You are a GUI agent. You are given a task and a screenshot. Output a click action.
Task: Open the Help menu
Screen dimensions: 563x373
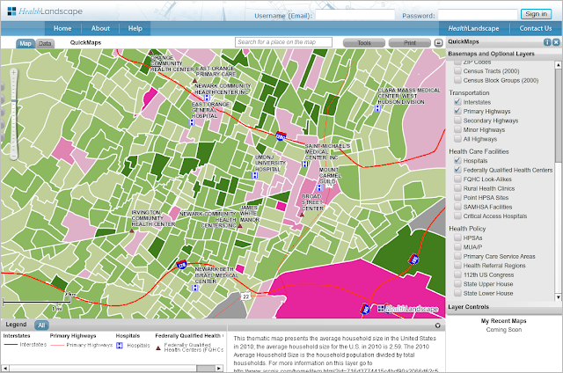(135, 28)
